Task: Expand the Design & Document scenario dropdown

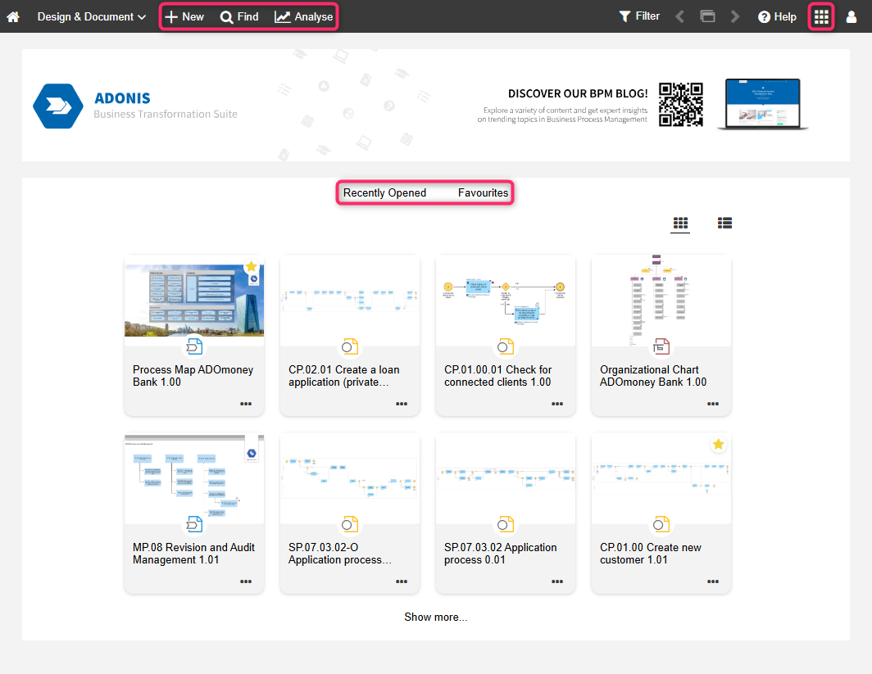Action: click(x=90, y=16)
